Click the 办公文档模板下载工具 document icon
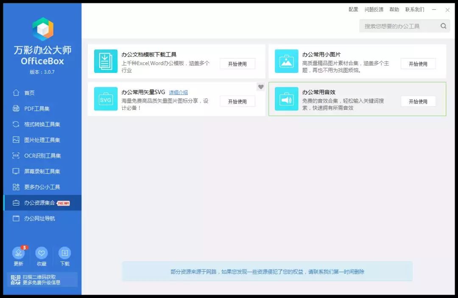The image size is (458, 298). (106, 61)
